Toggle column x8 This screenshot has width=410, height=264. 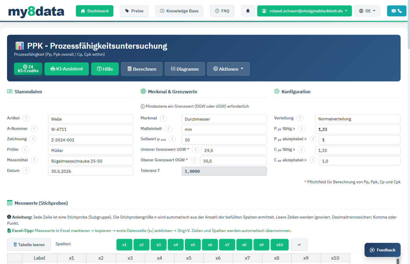244,245
